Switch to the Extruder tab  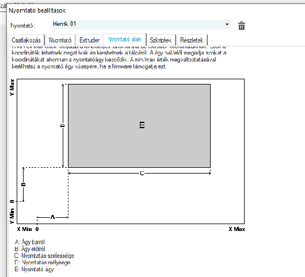(x=89, y=40)
